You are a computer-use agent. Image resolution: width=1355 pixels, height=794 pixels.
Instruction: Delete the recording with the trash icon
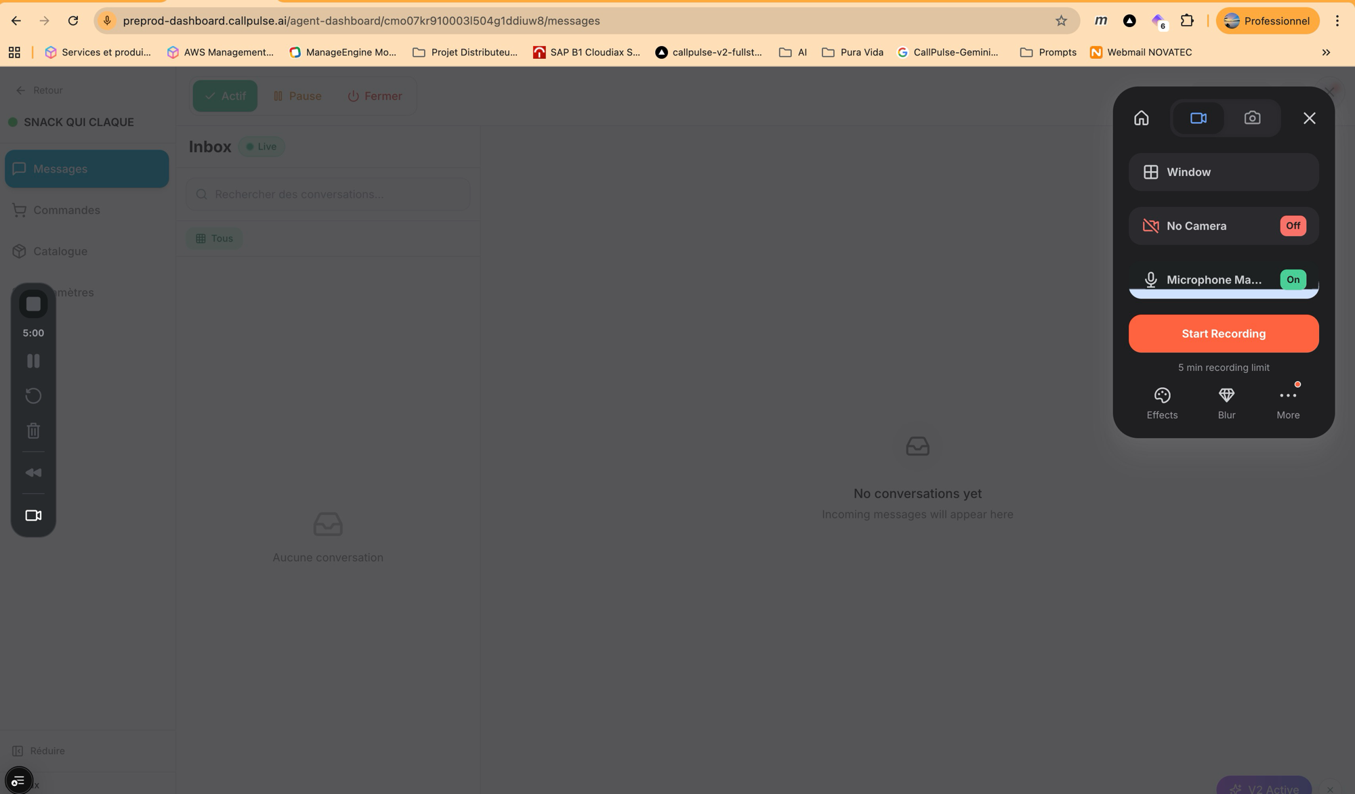33,431
